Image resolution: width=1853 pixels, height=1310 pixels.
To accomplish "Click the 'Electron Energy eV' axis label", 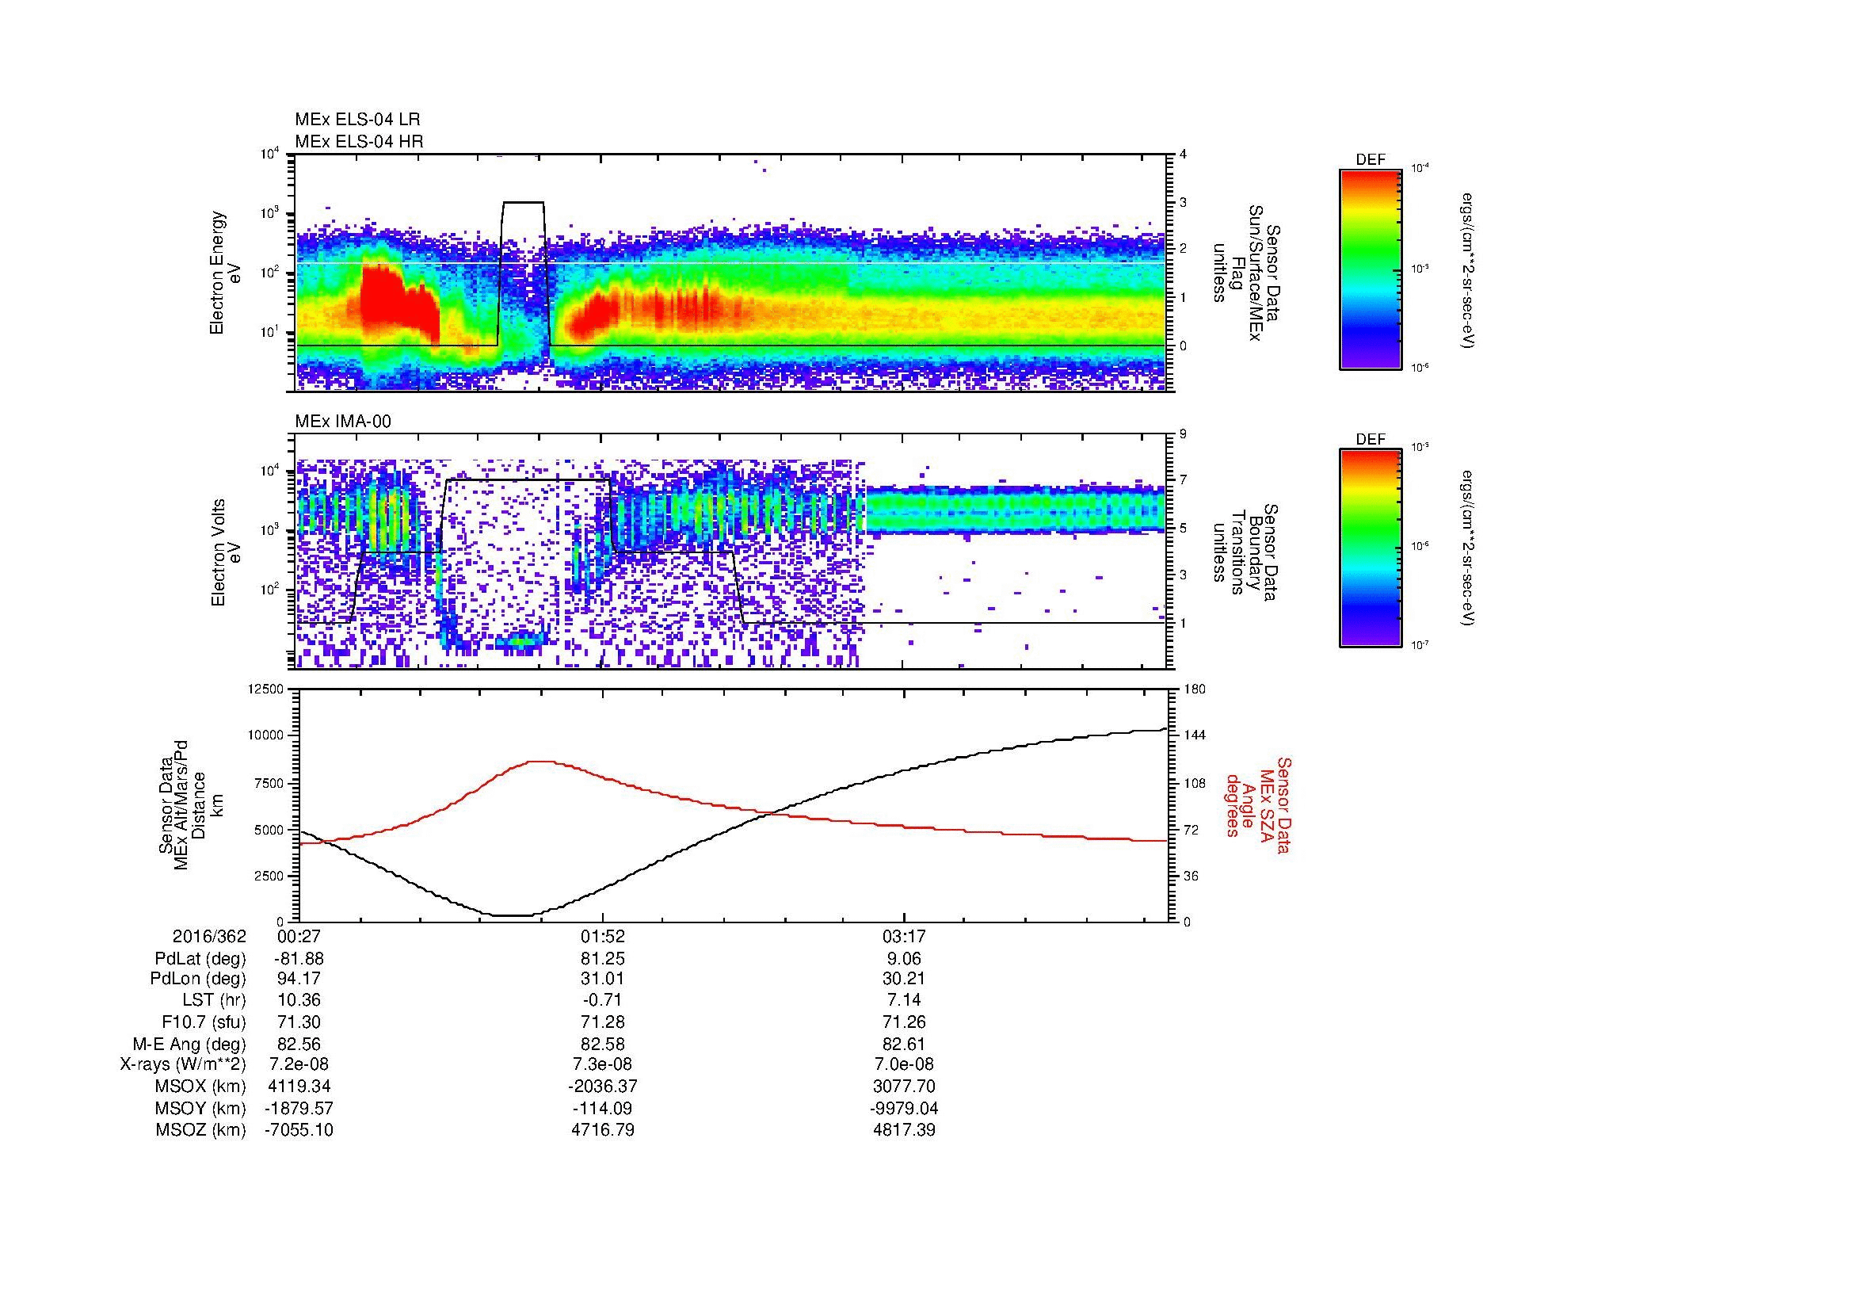I will 226,273.
